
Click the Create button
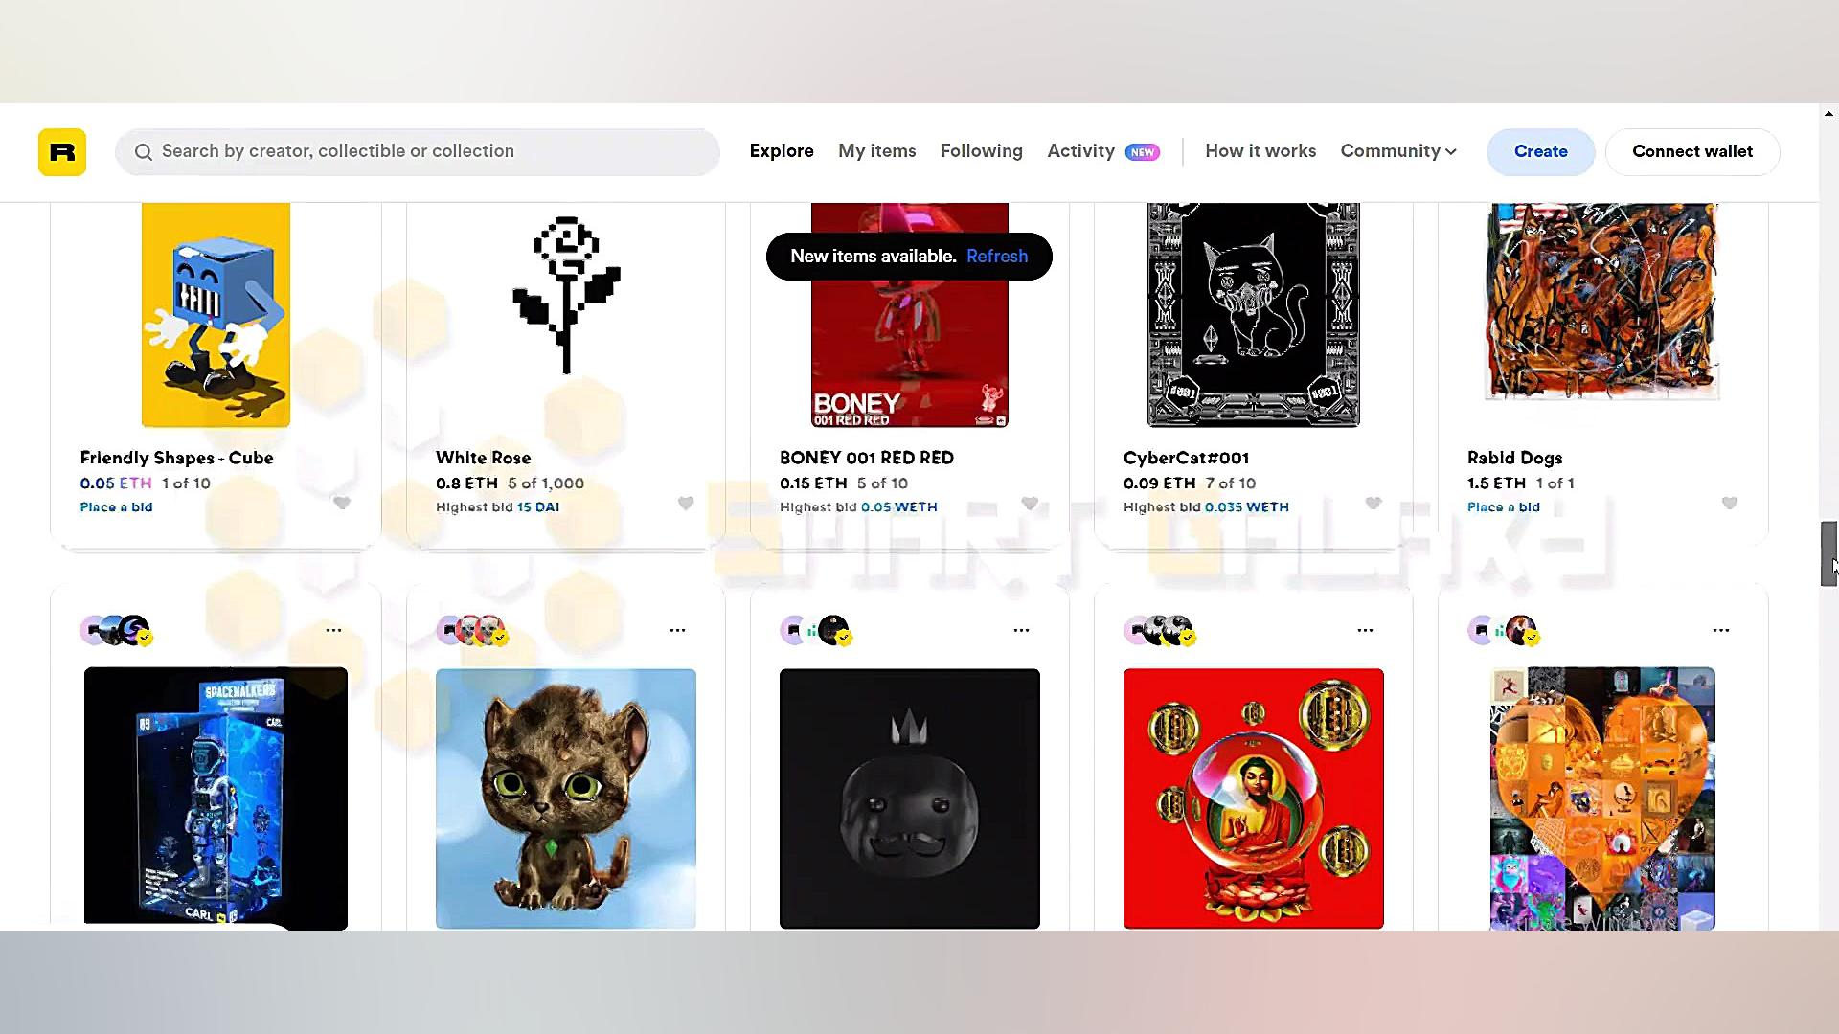click(x=1540, y=151)
